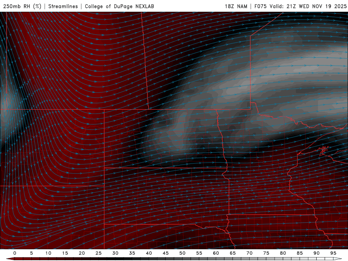Click the color bar label "85"
The height and width of the screenshot is (261, 348).
pos(300,253)
